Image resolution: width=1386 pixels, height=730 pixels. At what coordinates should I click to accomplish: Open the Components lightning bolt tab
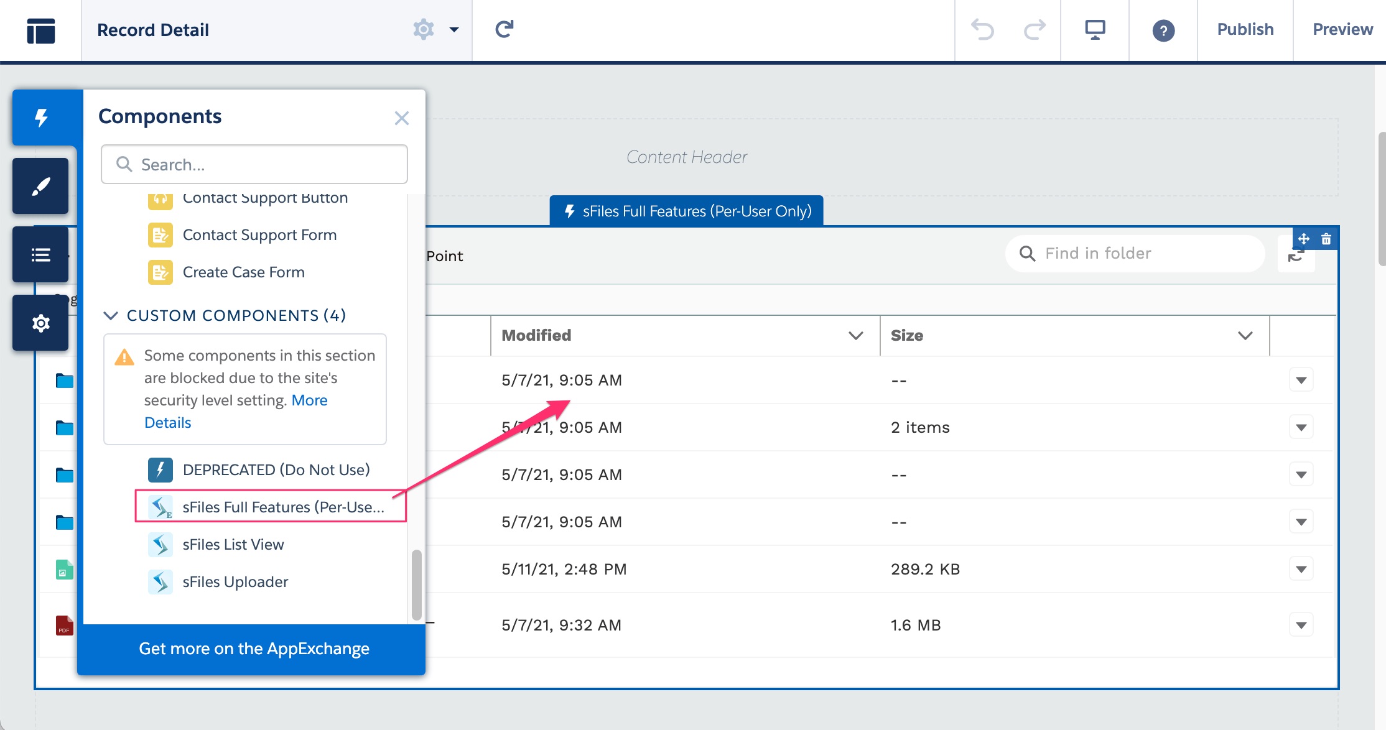coord(42,118)
